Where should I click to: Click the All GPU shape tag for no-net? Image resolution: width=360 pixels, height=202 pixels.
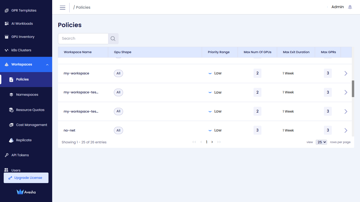point(118,130)
